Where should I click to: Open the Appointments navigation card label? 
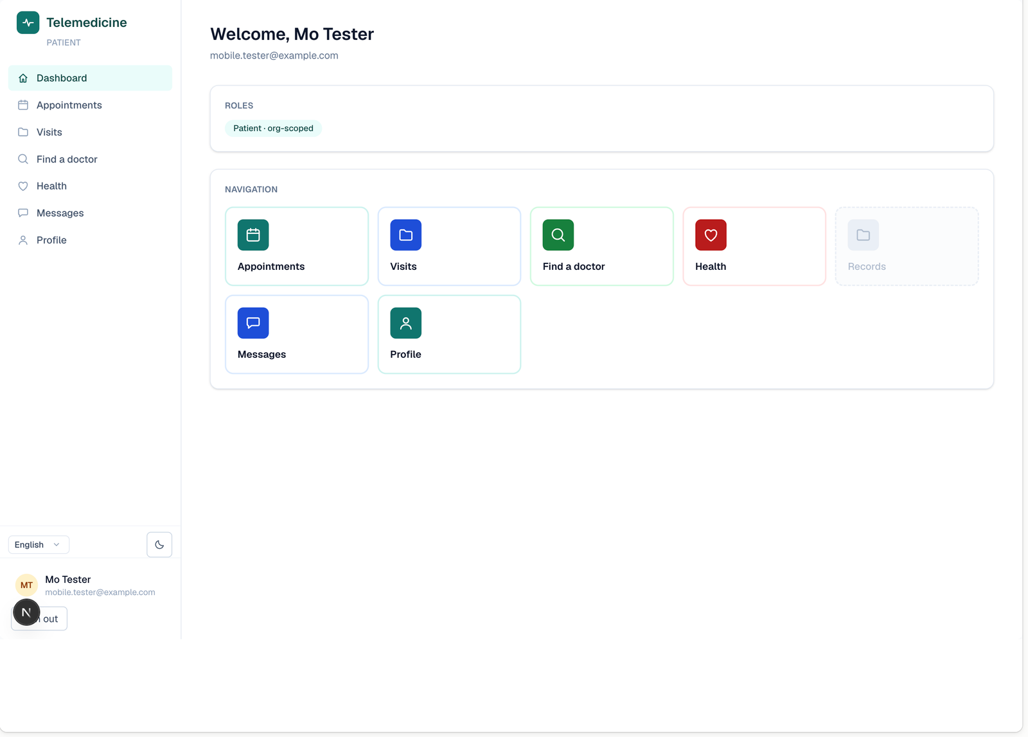coord(271,267)
